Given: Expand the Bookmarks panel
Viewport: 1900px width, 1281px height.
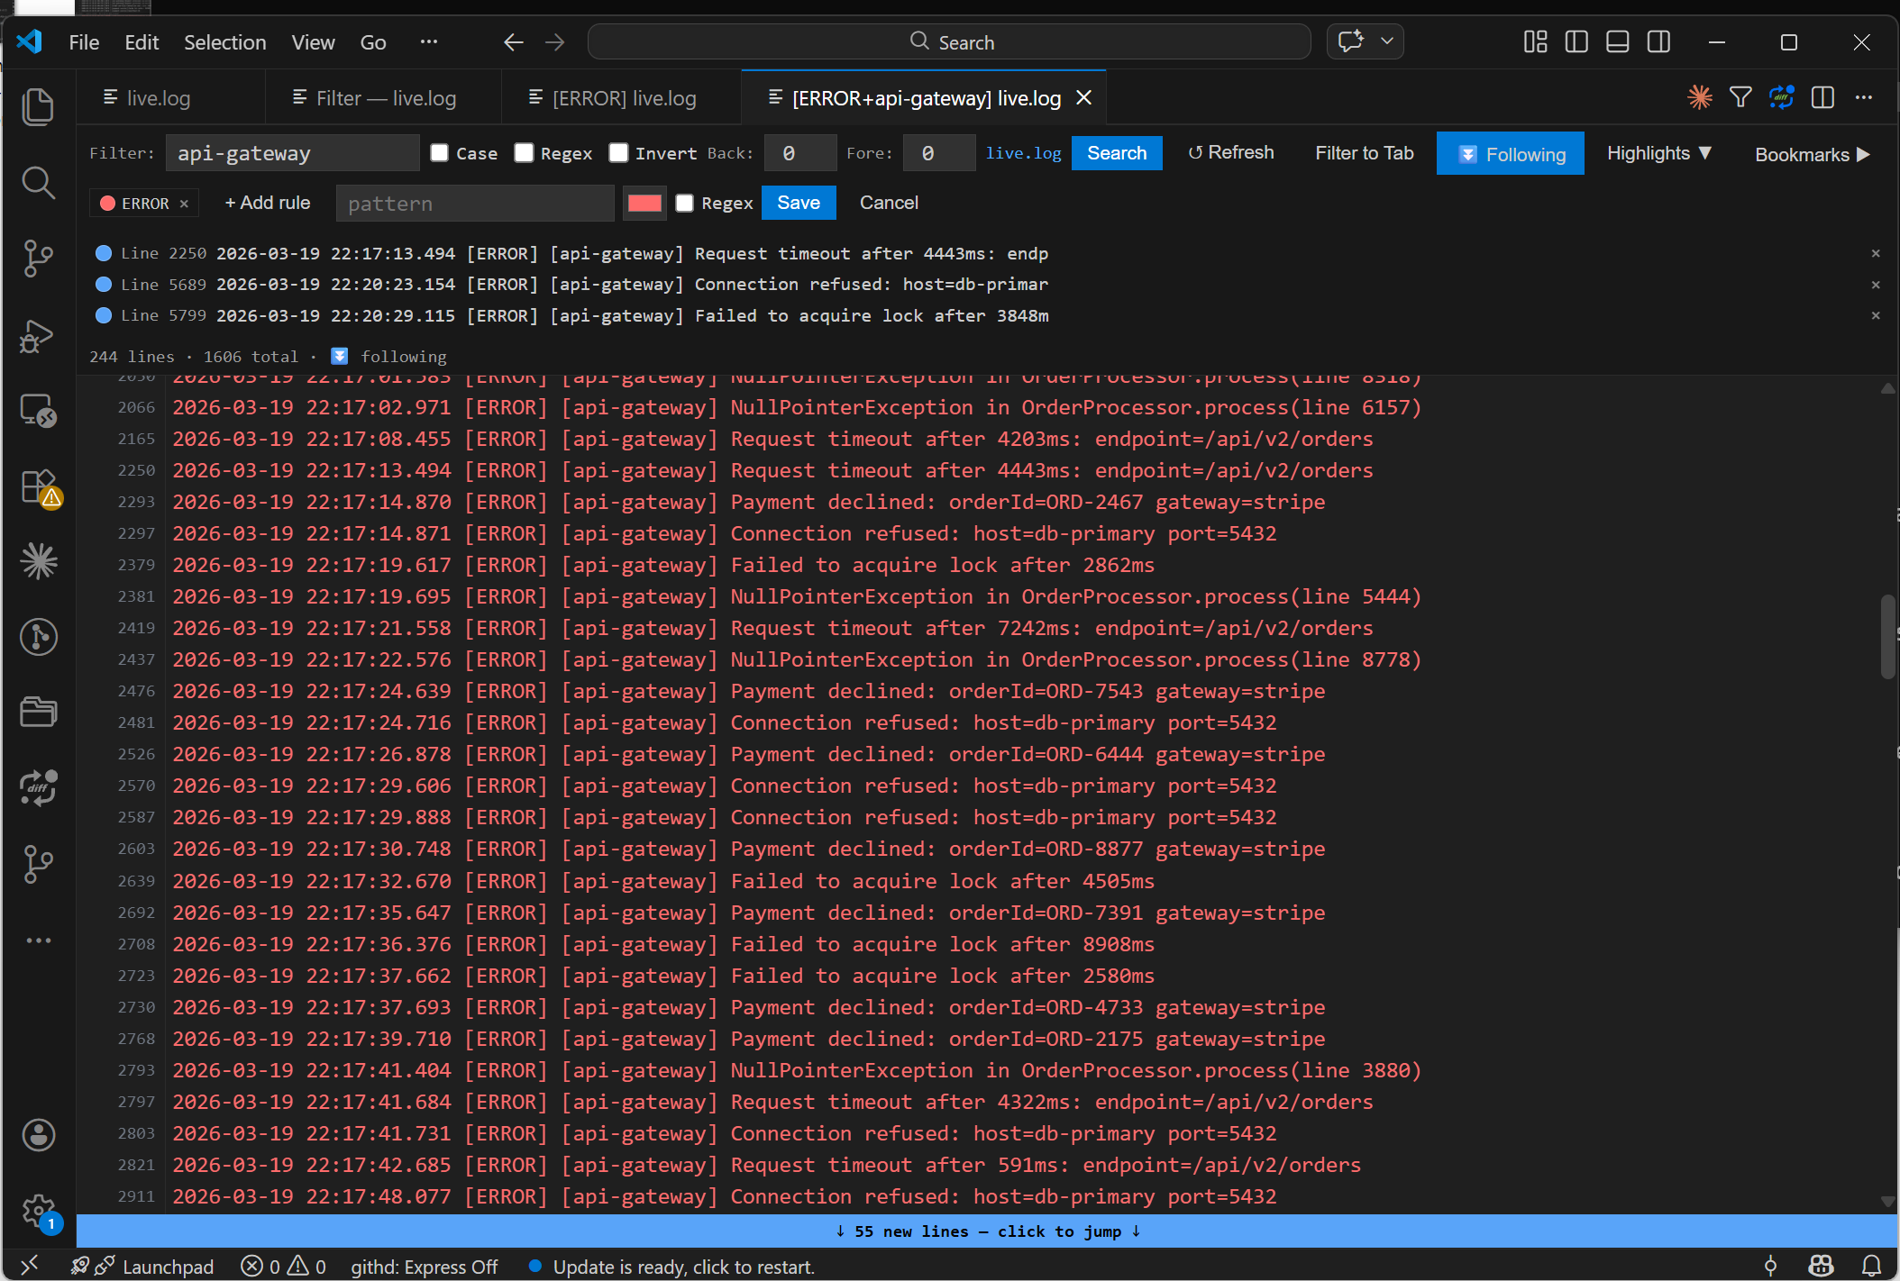Looking at the screenshot, I should tap(1813, 154).
